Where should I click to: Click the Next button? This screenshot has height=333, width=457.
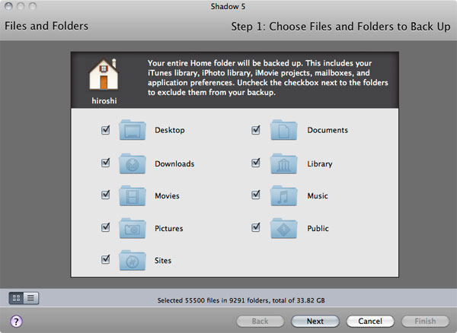315,321
